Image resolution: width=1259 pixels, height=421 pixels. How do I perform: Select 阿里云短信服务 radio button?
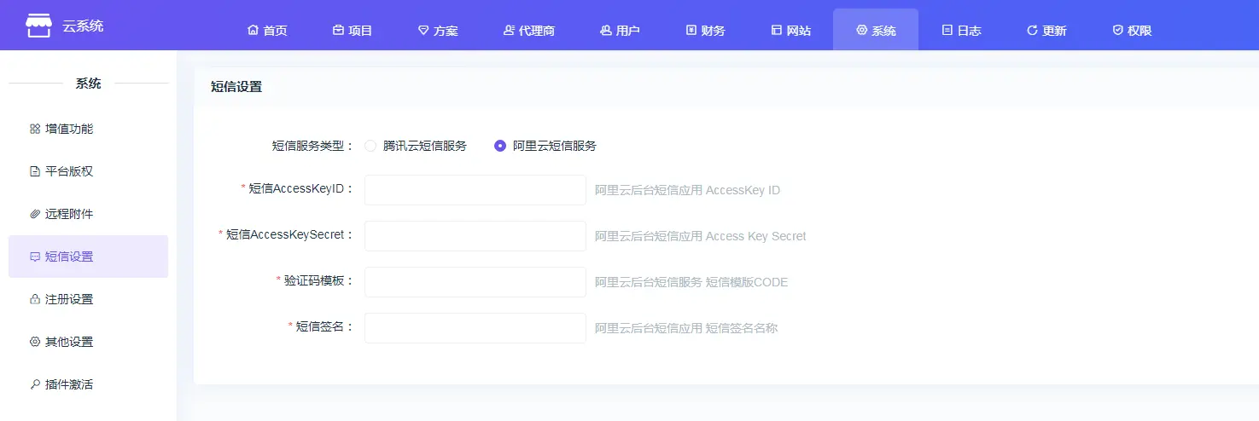pos(500,146)
